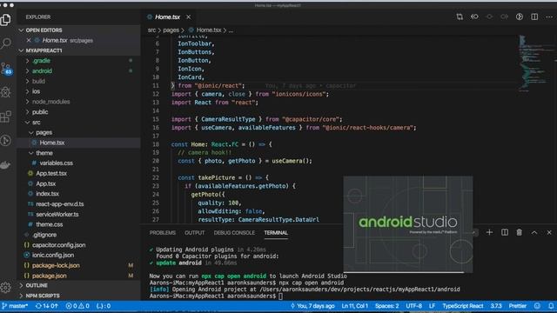This screenshot has width=557, height=313.
Task: Click the split editor icon in toolbar
Action: (x=534, y=17)
